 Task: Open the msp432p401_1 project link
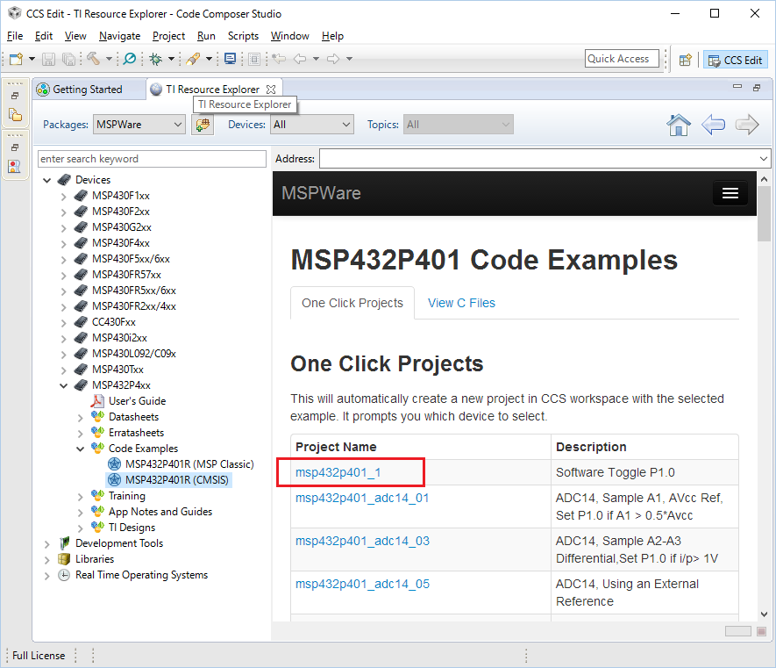pos(338,472)
